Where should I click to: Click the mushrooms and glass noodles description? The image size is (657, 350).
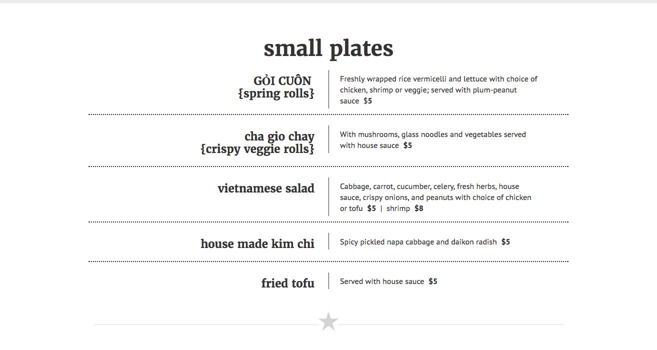coord(432,134)
